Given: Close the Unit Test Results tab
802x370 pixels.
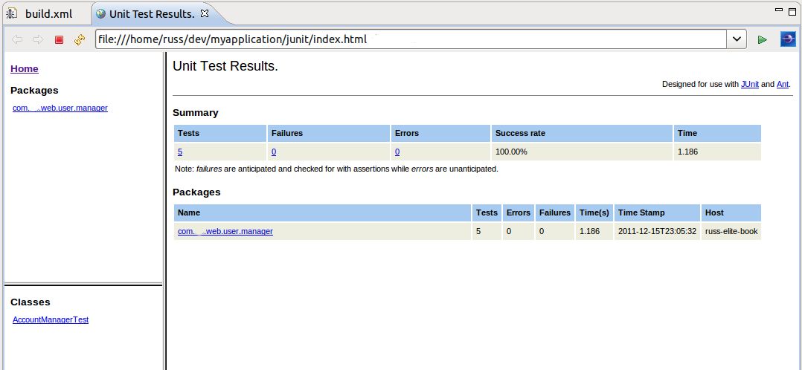Looking at the screenshot, I should [205, 14].
